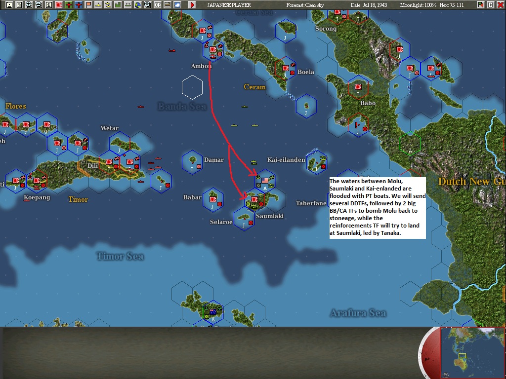Click the single yellow ship toolbar icon
The width and height of the screenshot is (506, 379).
pos(98,5)
